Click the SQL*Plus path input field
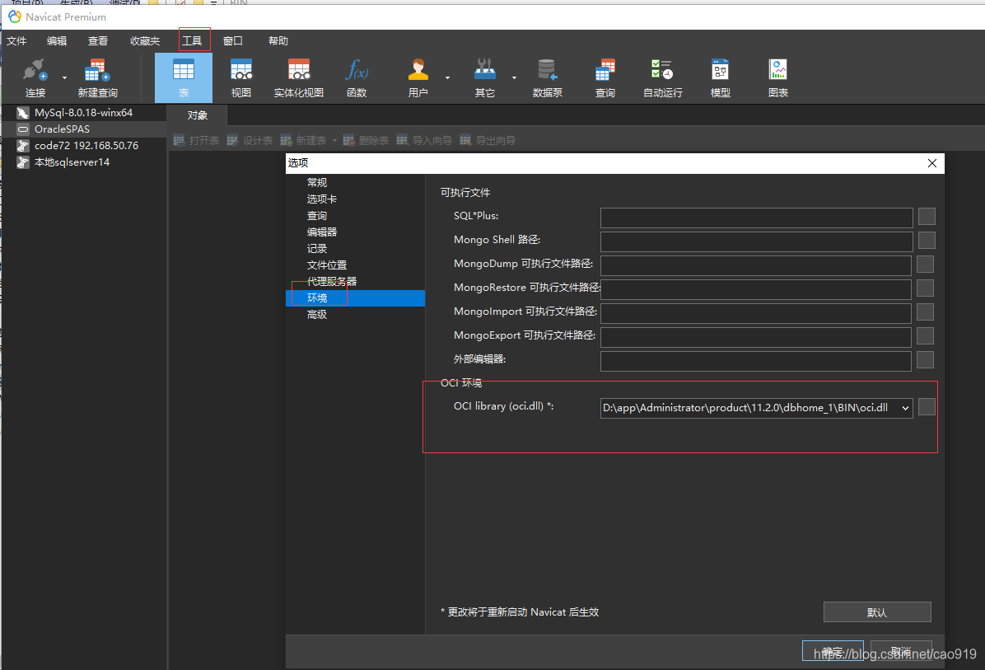The height and width of the screenshot is (670, 985). [x=756, y=218]
